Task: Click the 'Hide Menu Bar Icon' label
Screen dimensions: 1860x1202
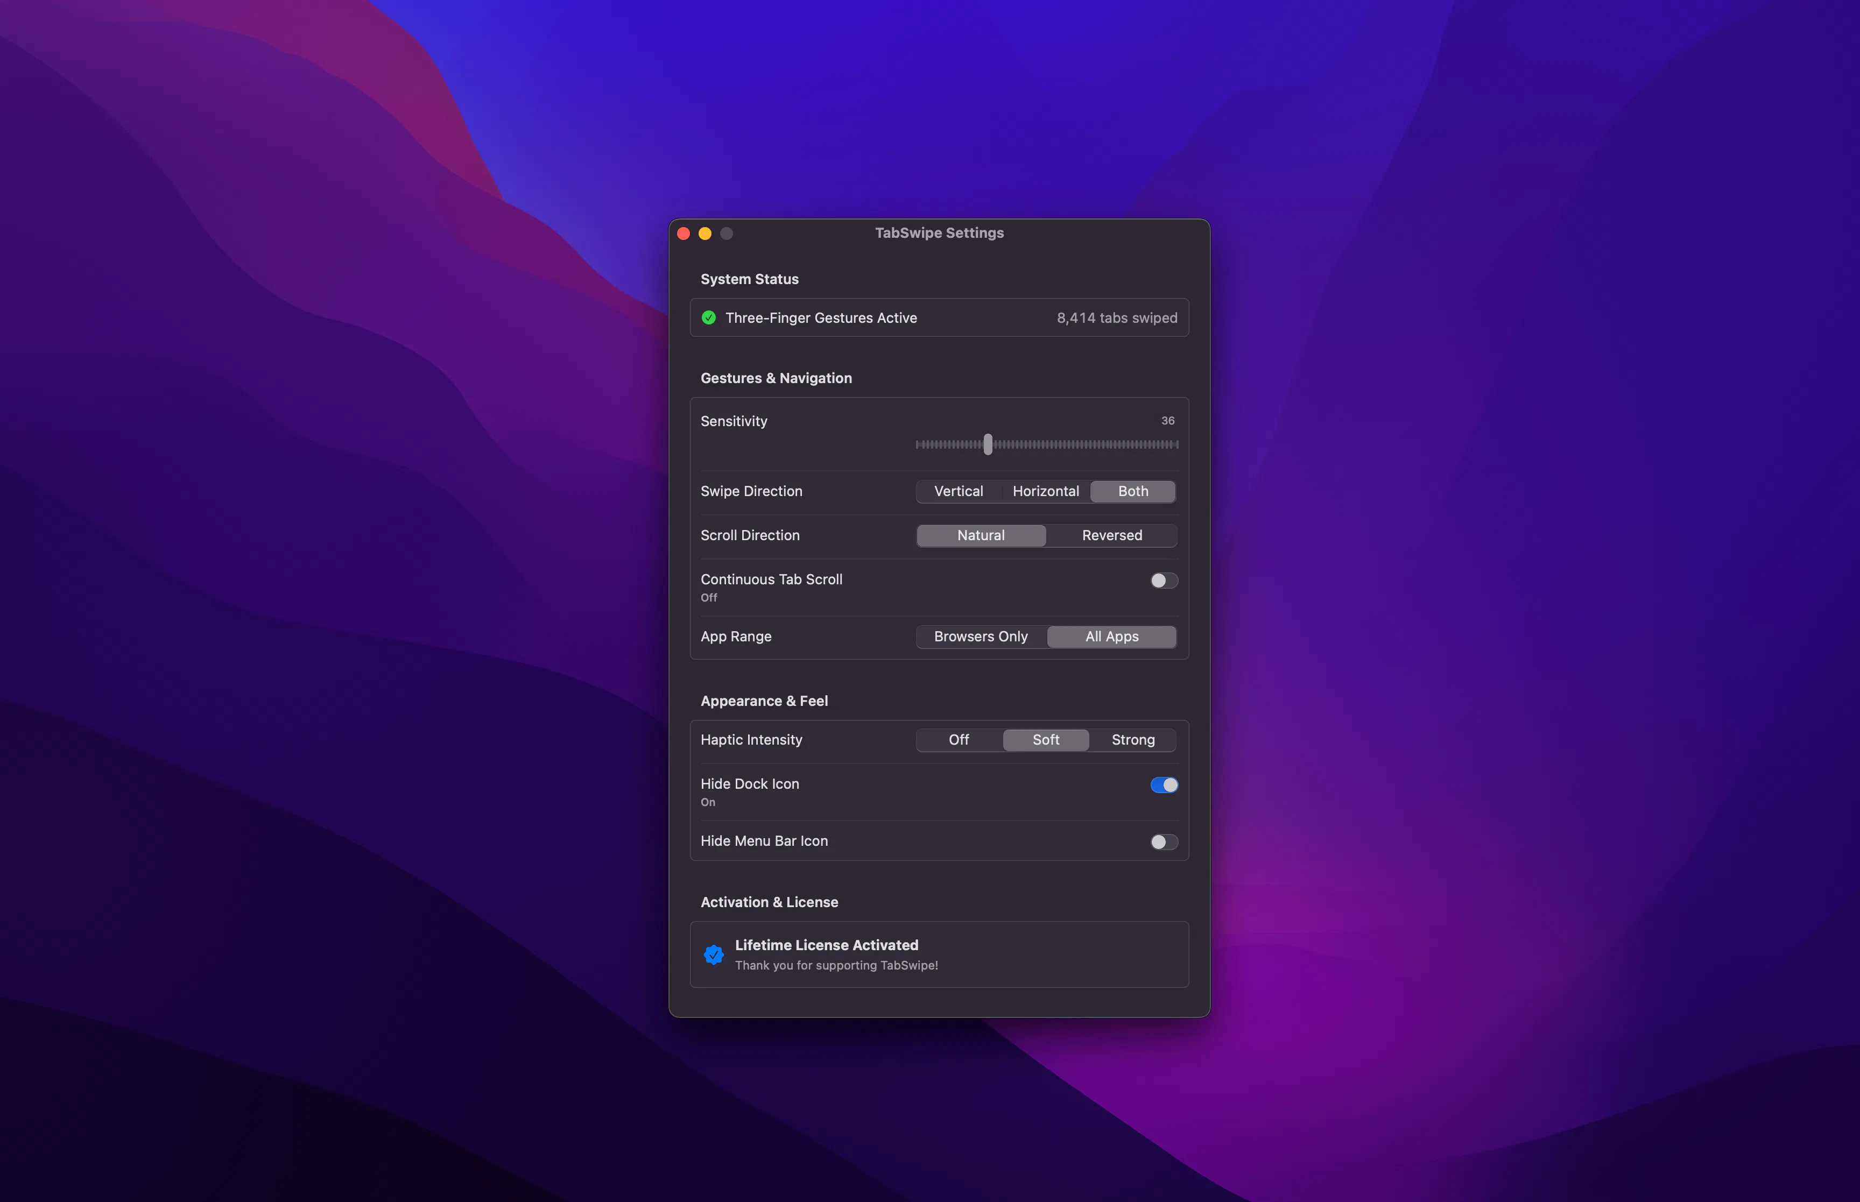Action: point(764,842)
